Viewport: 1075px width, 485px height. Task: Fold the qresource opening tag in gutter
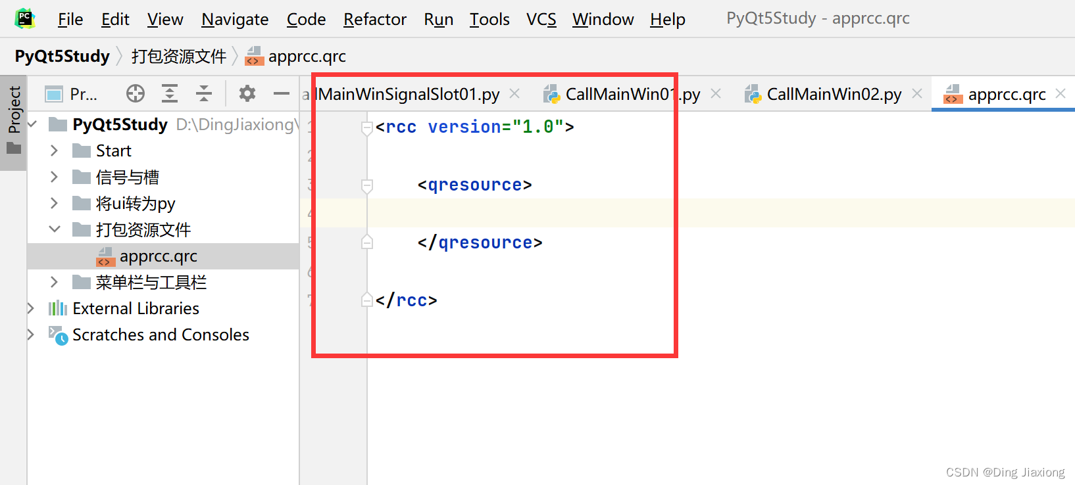tap(367, 186)
